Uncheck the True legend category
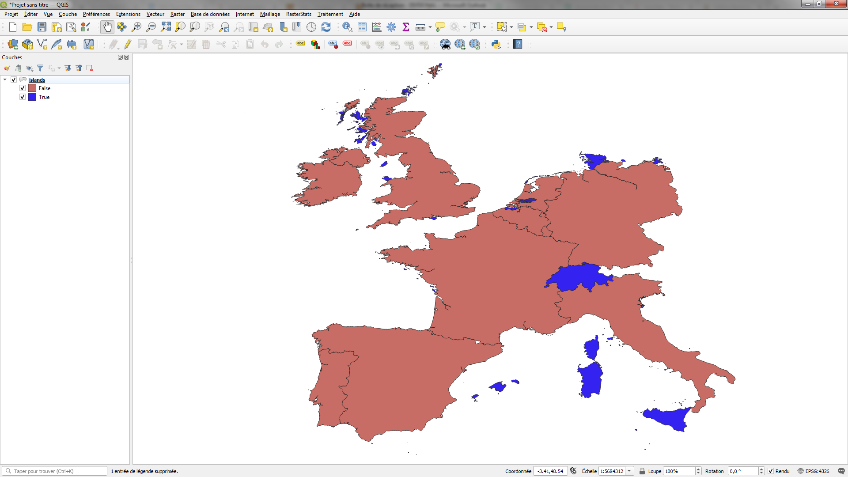 23,97
